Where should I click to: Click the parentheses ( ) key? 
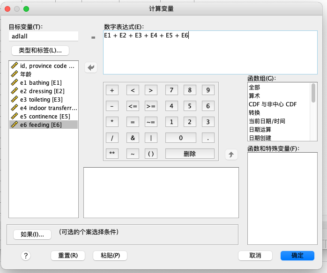151,154
